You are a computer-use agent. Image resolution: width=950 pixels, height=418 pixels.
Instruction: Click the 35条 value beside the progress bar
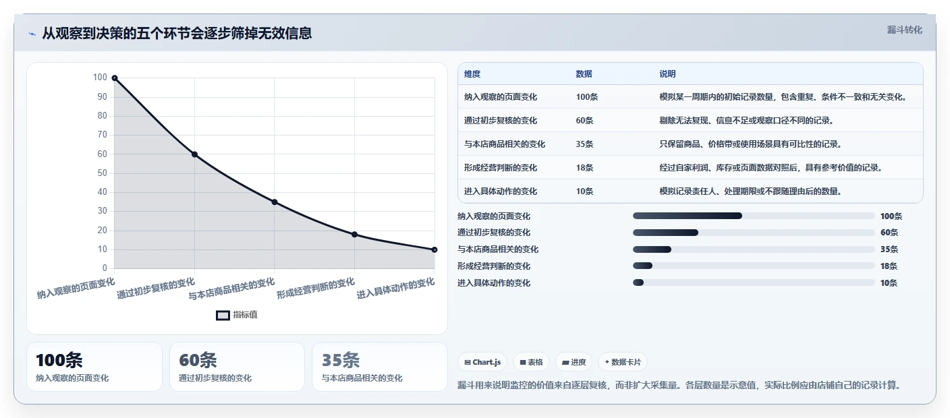889,249
